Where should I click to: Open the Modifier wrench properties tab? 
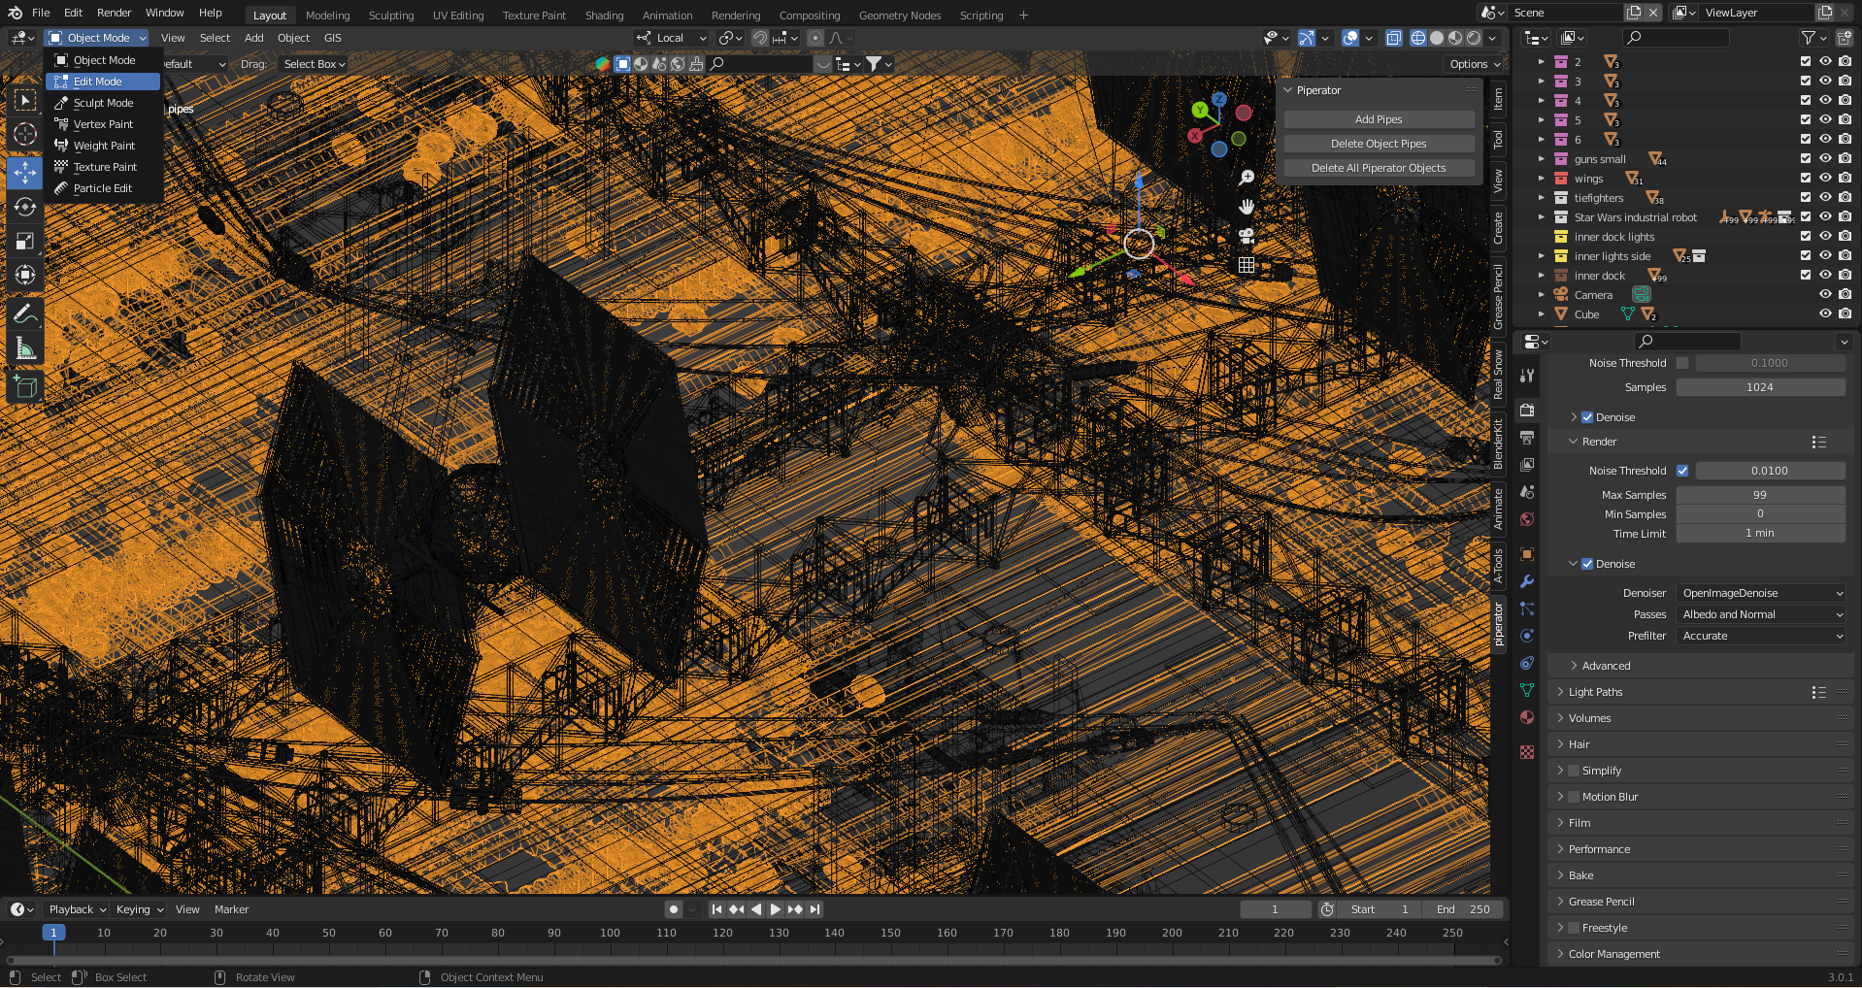(1527, 581)
